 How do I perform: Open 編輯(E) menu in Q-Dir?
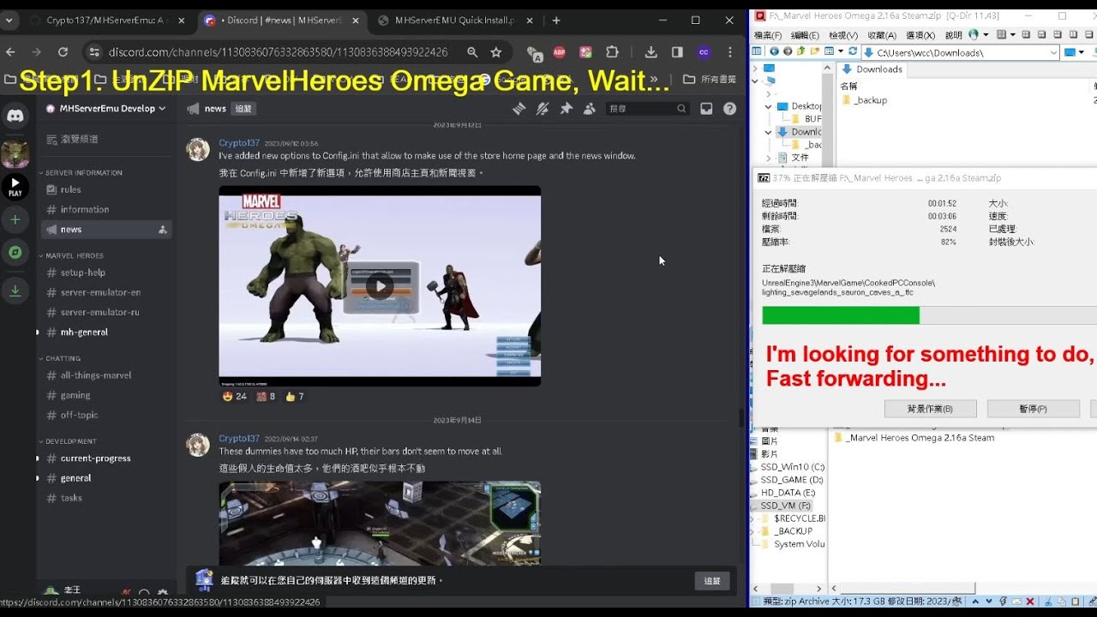[805, 35]
